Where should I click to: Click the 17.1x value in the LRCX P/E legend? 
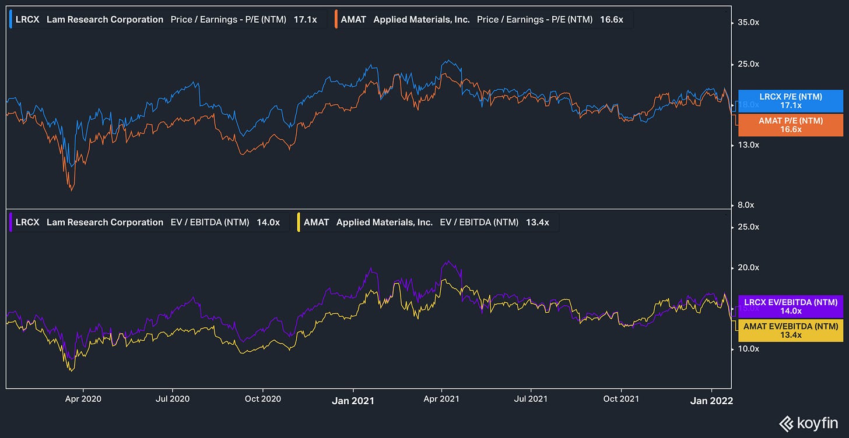click(306, 19)
